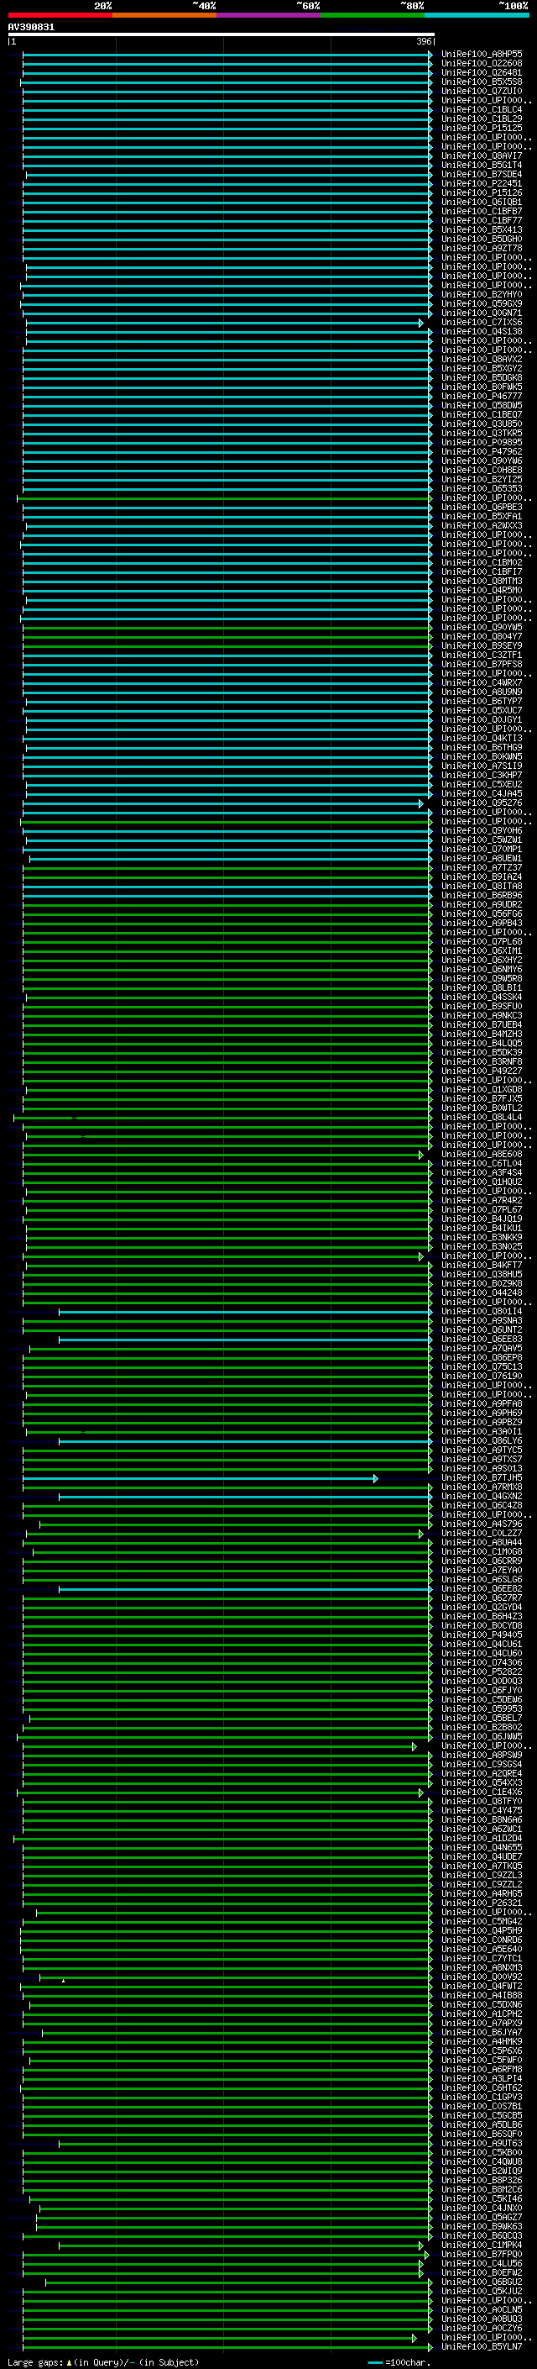Viewport: 537px width, 2369px height.
Task: Select the UniRef100_Q8ITA8 label
Action: (x=482, y=887)
